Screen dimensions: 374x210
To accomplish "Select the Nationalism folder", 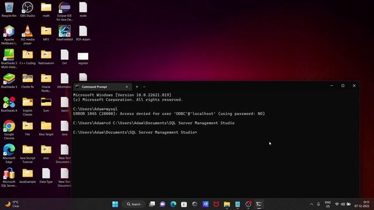I will [x=46, y=57].
